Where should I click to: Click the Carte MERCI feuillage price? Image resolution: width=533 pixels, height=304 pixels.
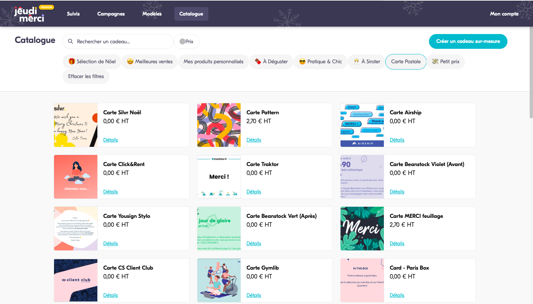402,224
